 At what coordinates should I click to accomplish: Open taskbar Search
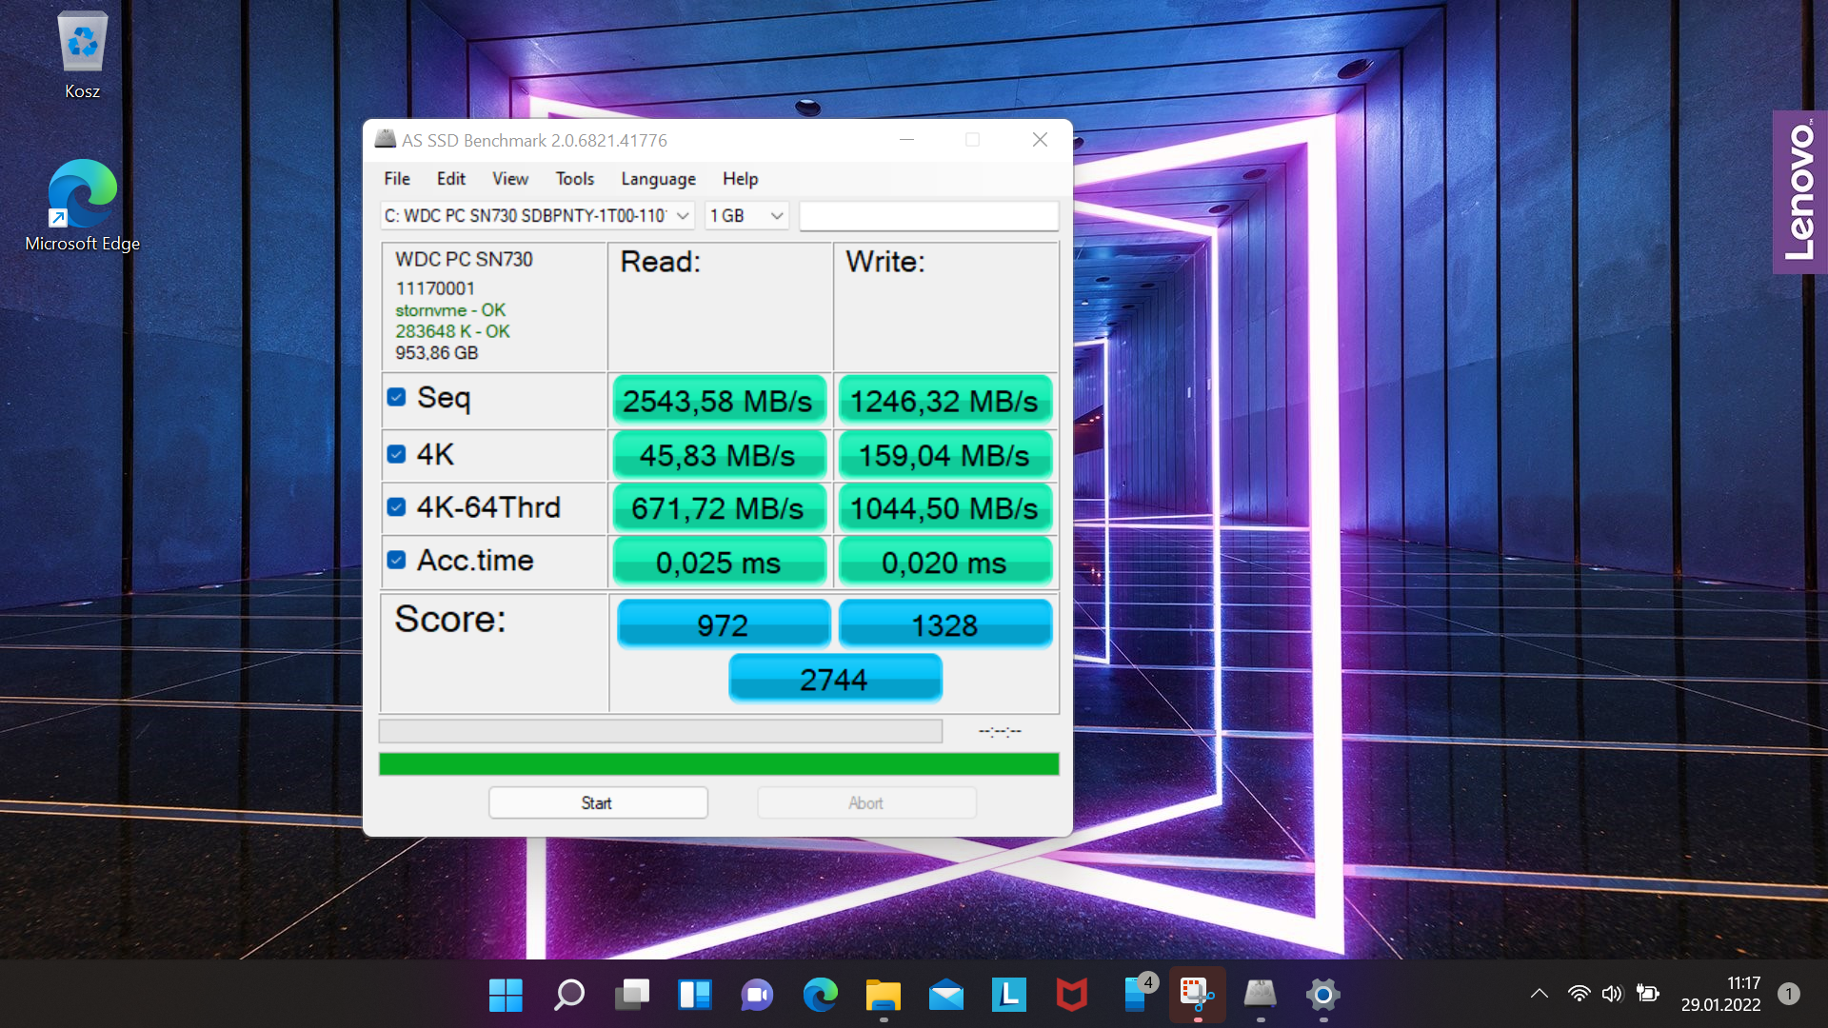click(569, 995)
